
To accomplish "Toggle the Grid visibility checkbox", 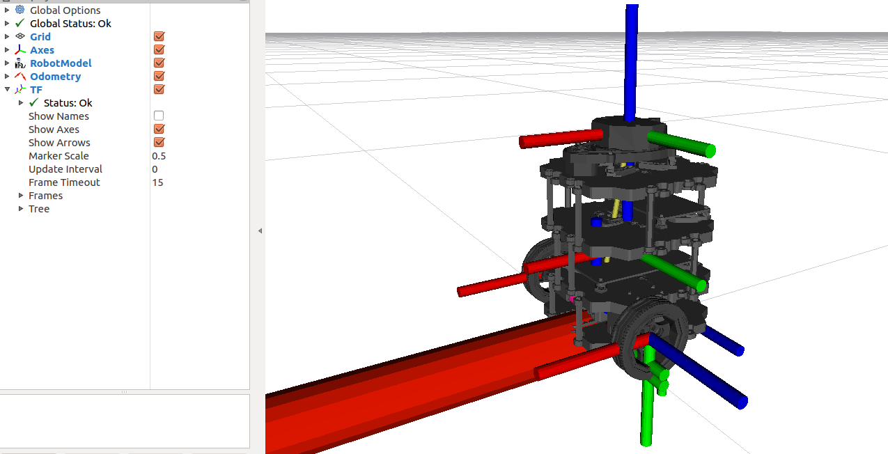I will point(159,36).
